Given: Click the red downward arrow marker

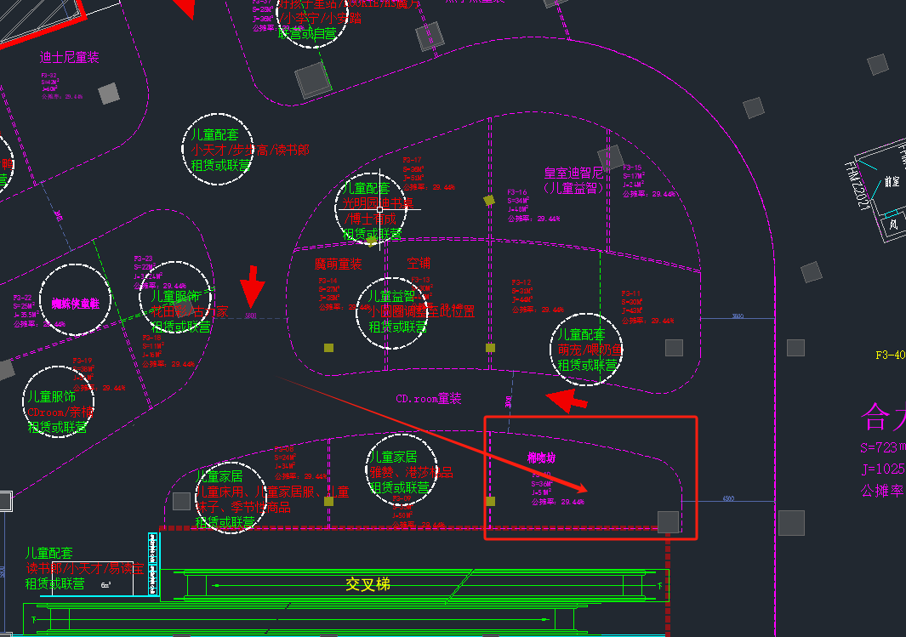Looking at the screenshot, I should (251, 287).
